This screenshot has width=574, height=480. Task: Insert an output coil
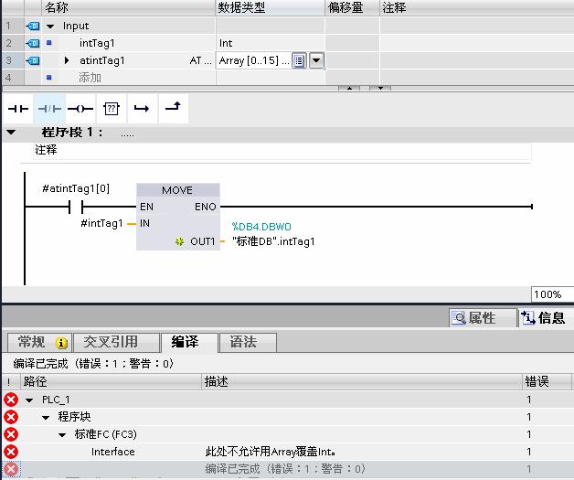[80, 109]
